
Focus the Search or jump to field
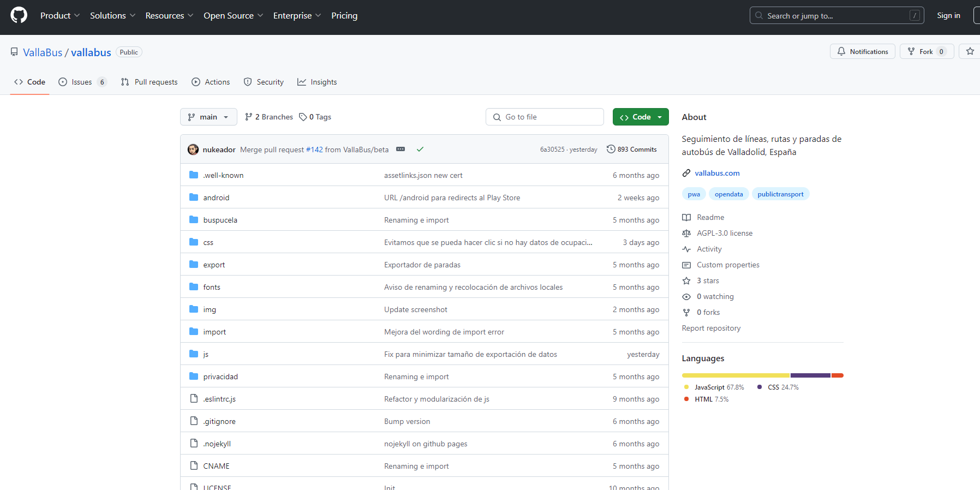(836, 15)
